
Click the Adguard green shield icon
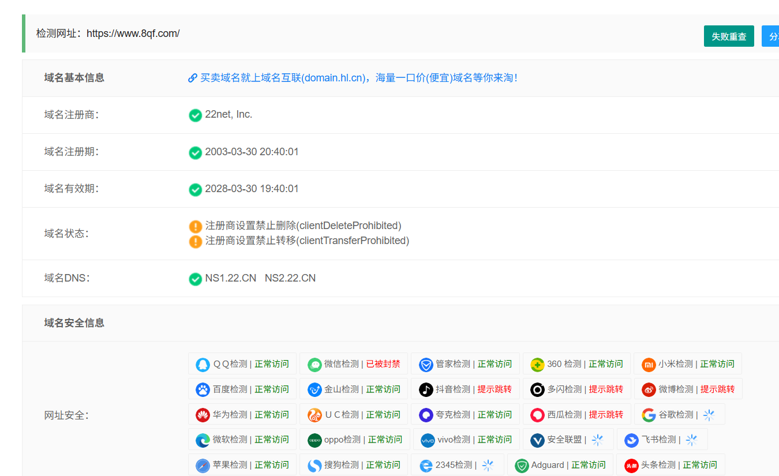[x=522, y=464]
